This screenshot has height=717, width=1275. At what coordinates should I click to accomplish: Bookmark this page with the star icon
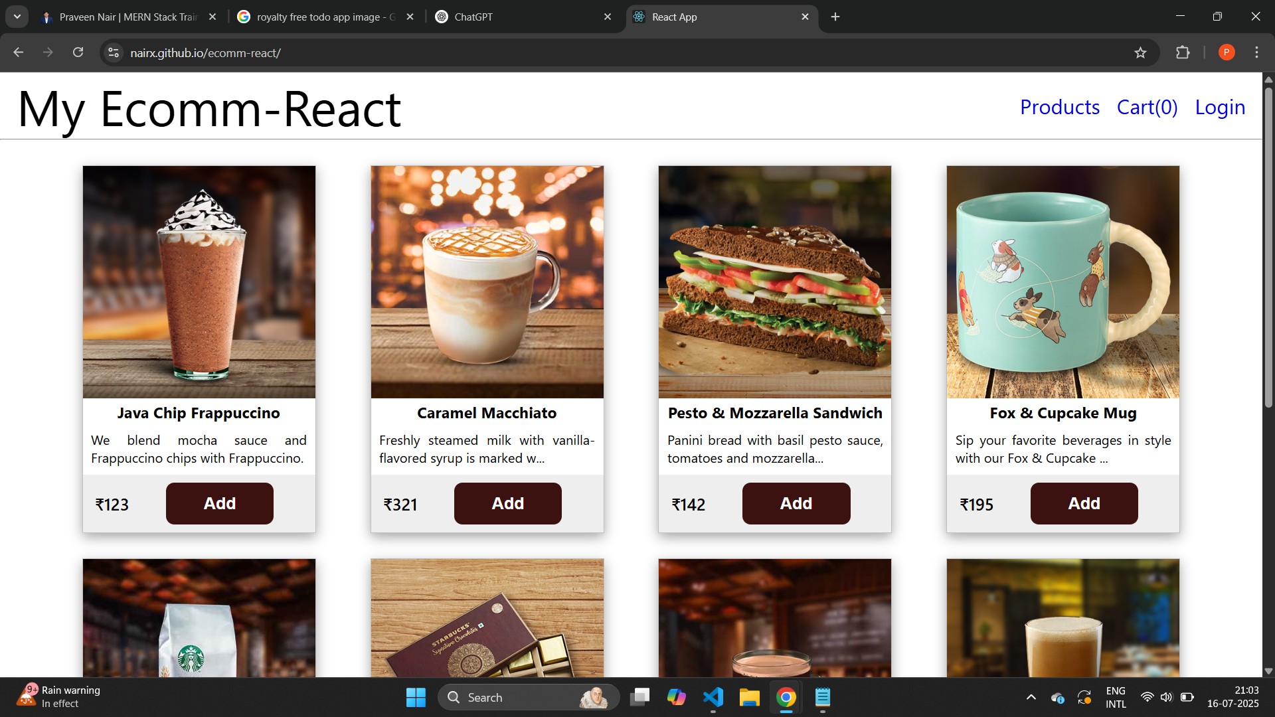(x=1140, y=52)
